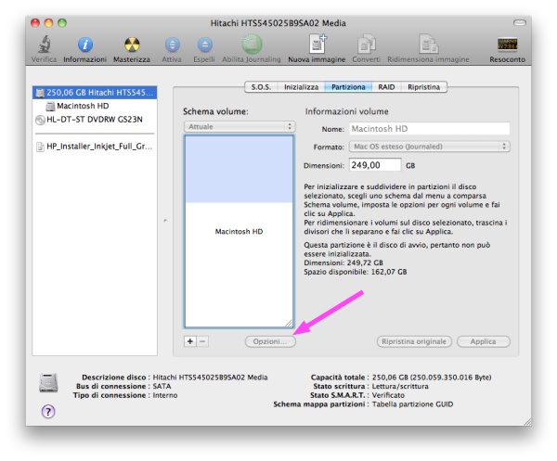Viewport: 557px width, 461px height.
Task: Click the Applica button
Action: [x=483, y=341]
